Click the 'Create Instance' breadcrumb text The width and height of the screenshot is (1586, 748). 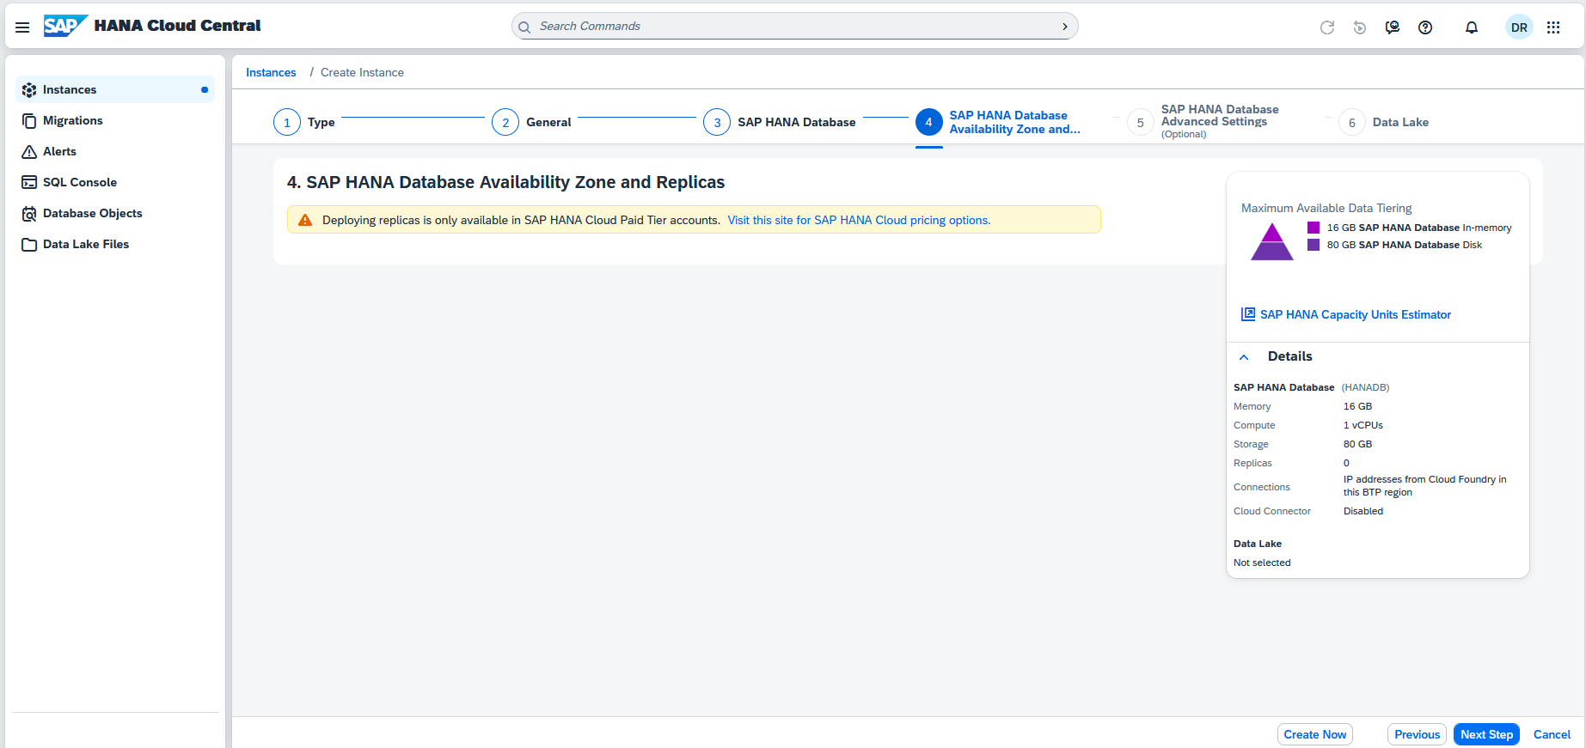click(362, 72)
